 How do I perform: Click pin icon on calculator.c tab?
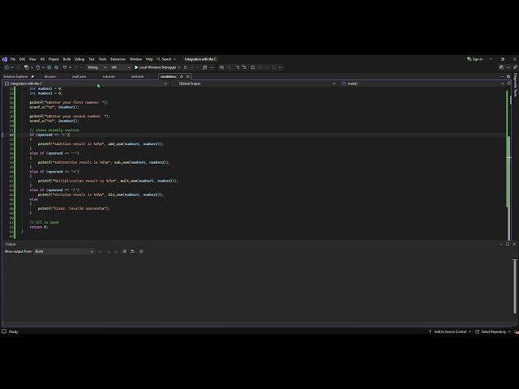pos(182,76)
